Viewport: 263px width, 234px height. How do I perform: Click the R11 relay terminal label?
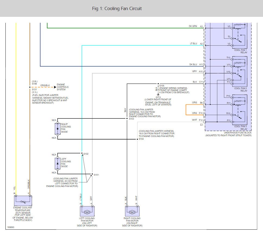pos(229,103)
